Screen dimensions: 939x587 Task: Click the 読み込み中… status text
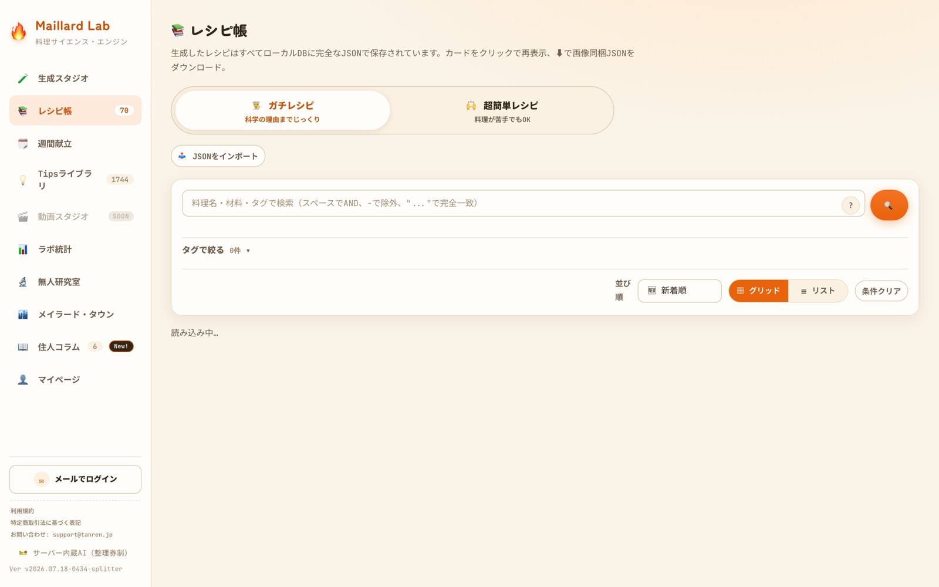click(x=195, y=333)
